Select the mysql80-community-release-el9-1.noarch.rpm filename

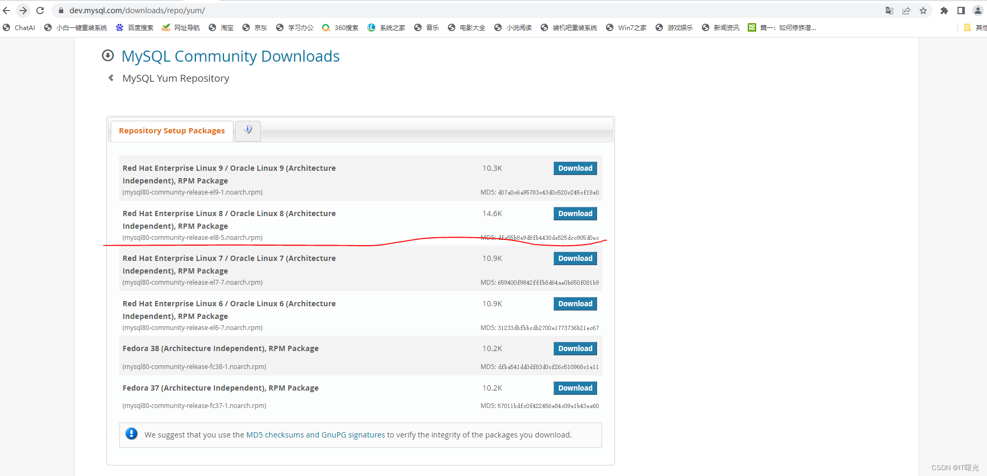click(x=192, y=192)
